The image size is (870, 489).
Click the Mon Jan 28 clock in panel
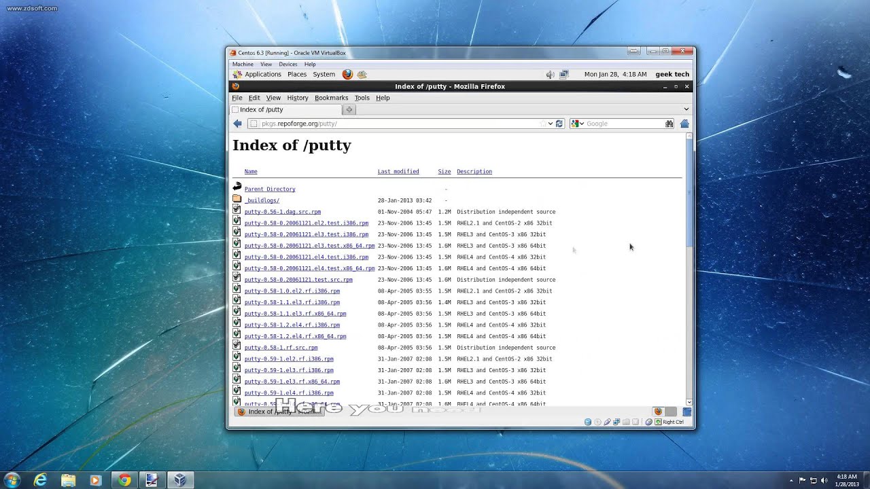coord(615,75)
